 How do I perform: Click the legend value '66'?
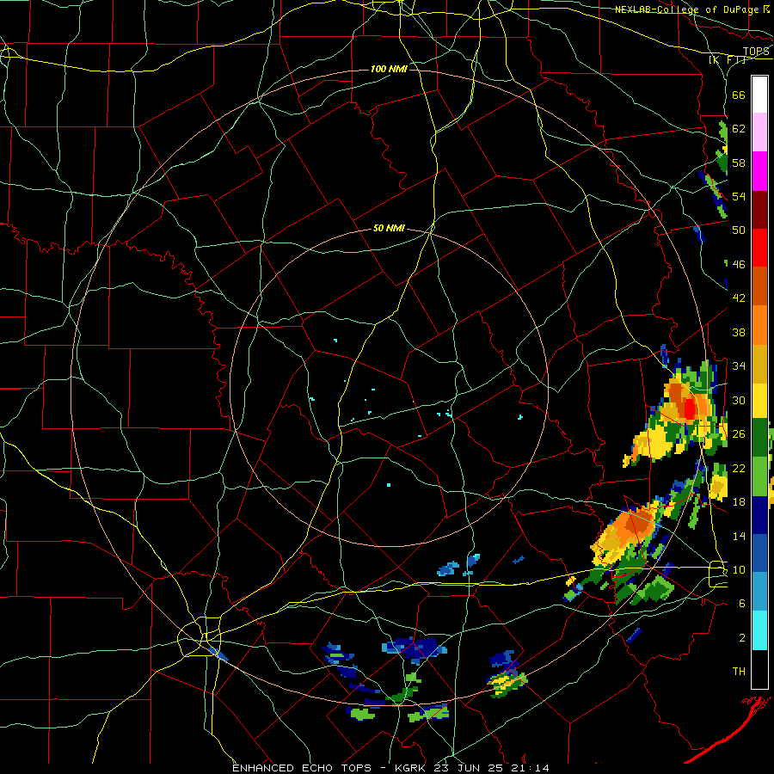(739, 95)
